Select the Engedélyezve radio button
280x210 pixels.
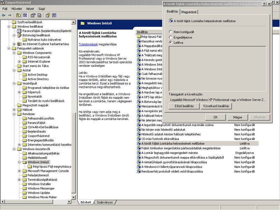click(170, 37)
